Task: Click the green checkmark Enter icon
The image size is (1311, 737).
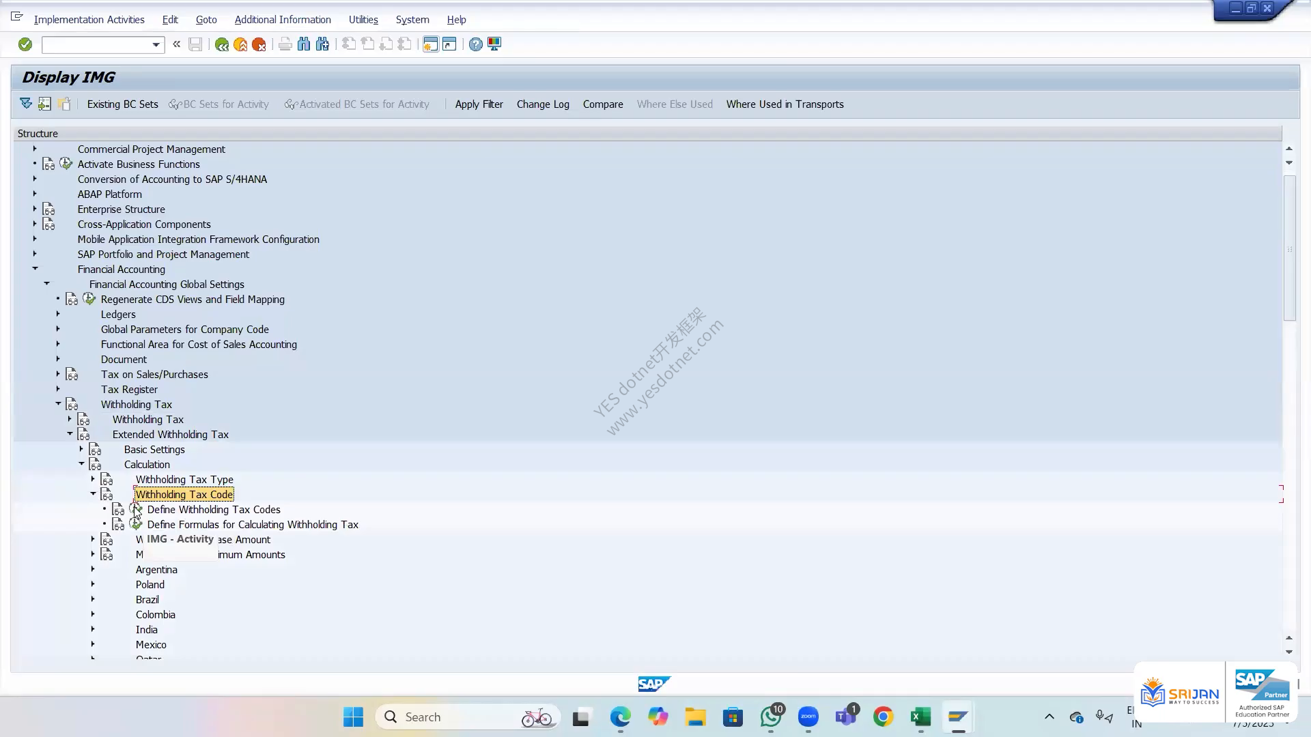Action: click(25, 44)
